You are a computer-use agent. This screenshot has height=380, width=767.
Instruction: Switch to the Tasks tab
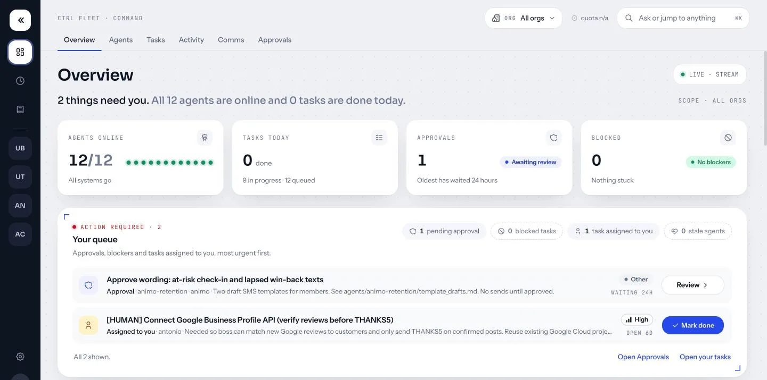[x=156, y=40]
